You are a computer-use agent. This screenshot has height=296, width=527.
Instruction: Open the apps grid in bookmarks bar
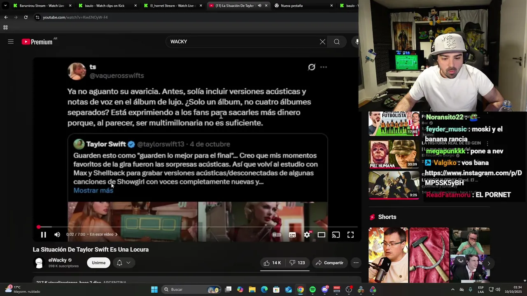point(5,28)
